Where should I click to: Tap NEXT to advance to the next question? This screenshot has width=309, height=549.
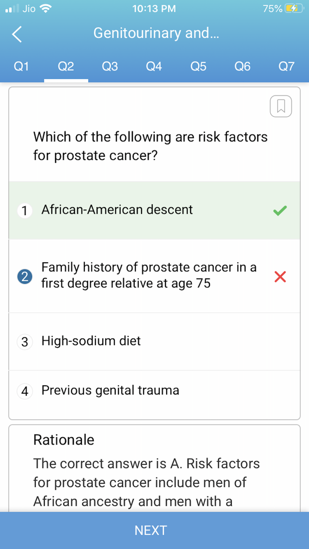(151, 530)
